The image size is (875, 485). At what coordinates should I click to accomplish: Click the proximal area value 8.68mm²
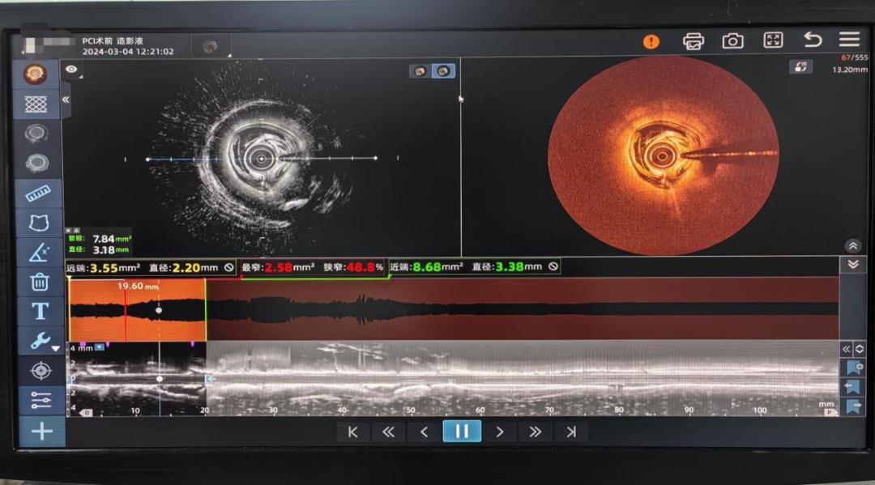(x=438, y=267)
